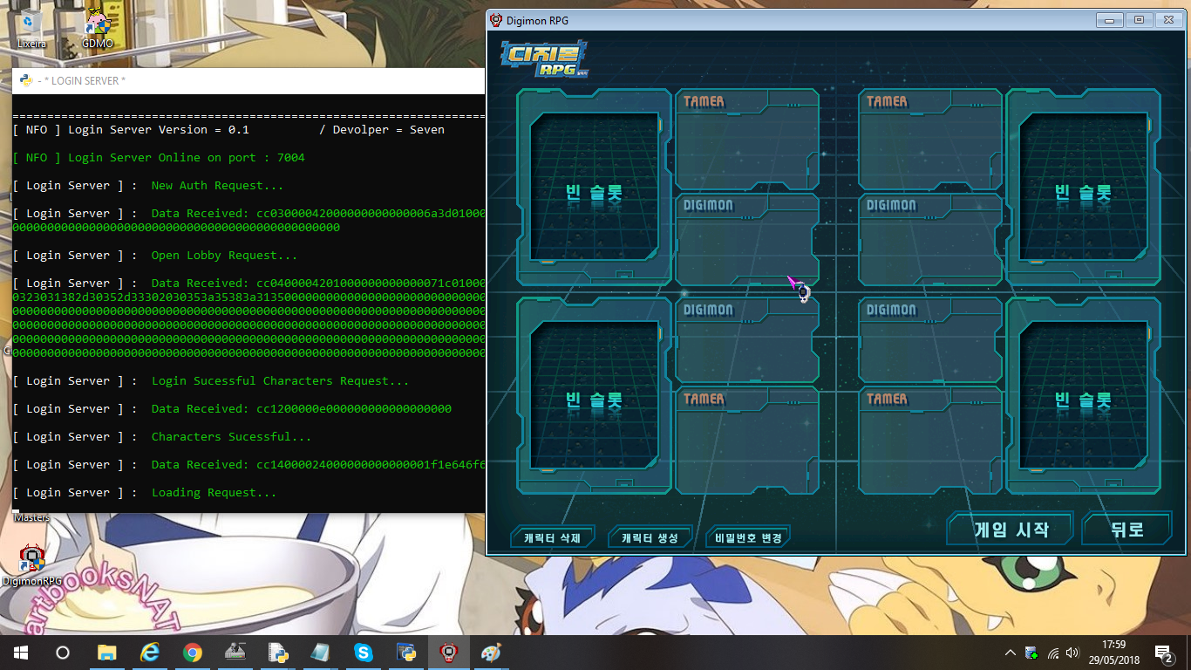The width and height of the screenshot is (1191, 670).
Task: Open Cortana search circle on taskbar
Action: coord(63,653)
